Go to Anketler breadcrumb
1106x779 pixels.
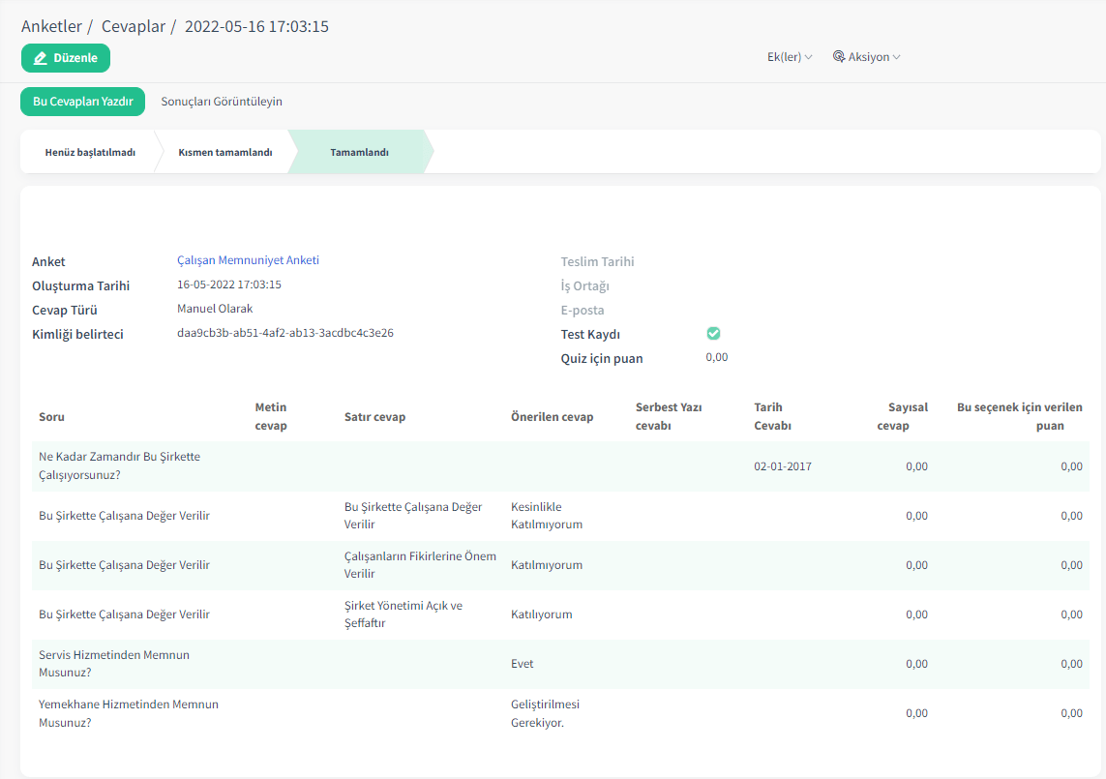(x=51, y=27)
